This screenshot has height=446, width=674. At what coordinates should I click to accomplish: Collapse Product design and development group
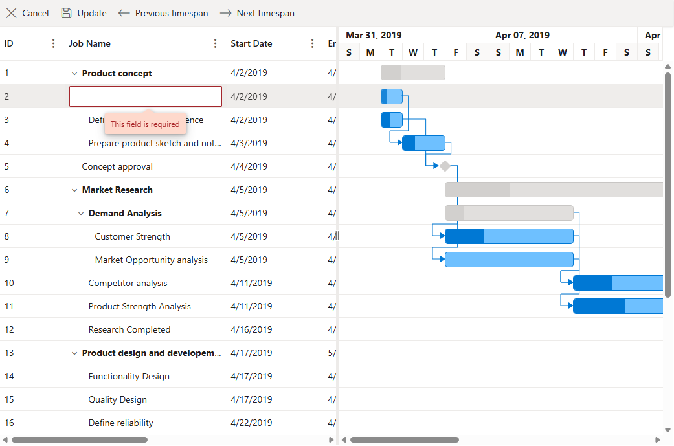tap(74, 353)
